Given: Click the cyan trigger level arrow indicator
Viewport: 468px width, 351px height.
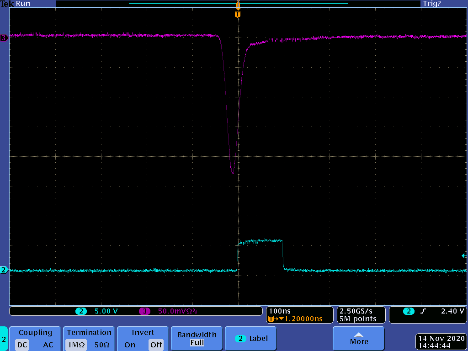Looking at the screenshot, I should pyautogui.click(x=463, y=256).
